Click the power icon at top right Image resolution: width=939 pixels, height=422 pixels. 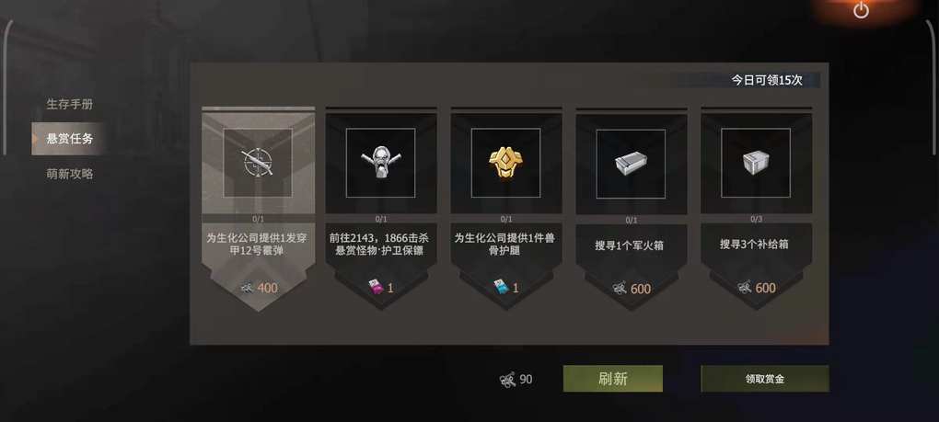[861, 10]
